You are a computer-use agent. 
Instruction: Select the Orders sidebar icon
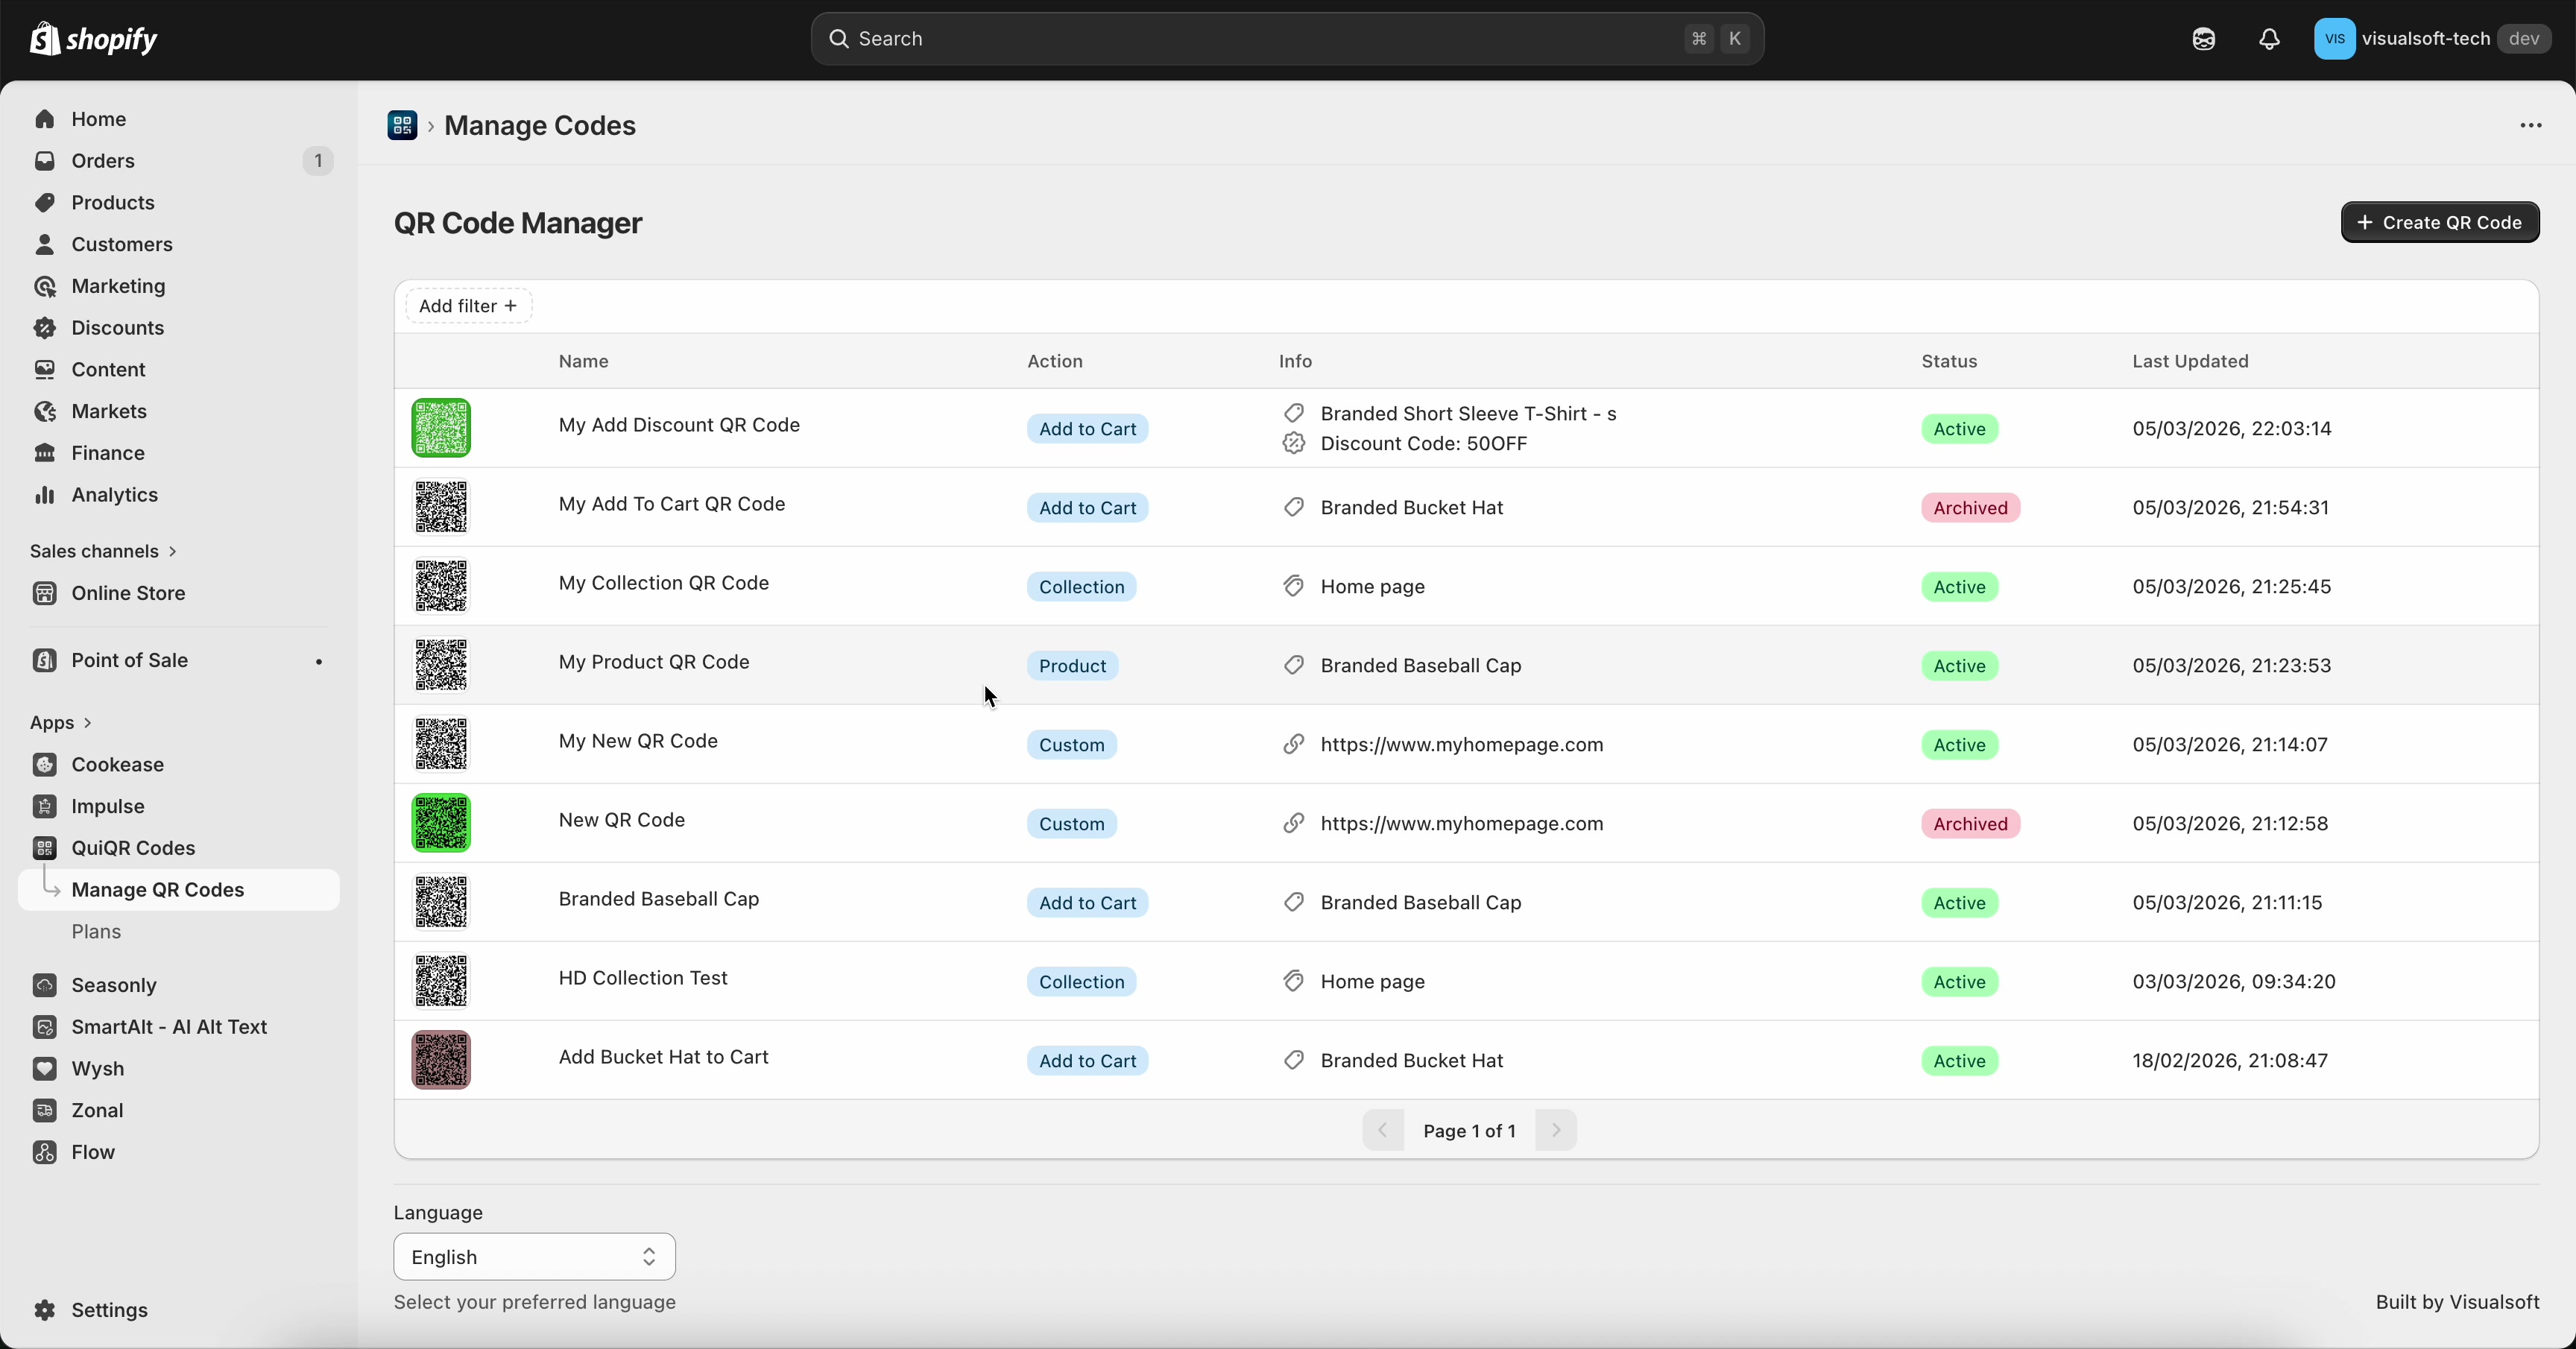tap(46, 160)
